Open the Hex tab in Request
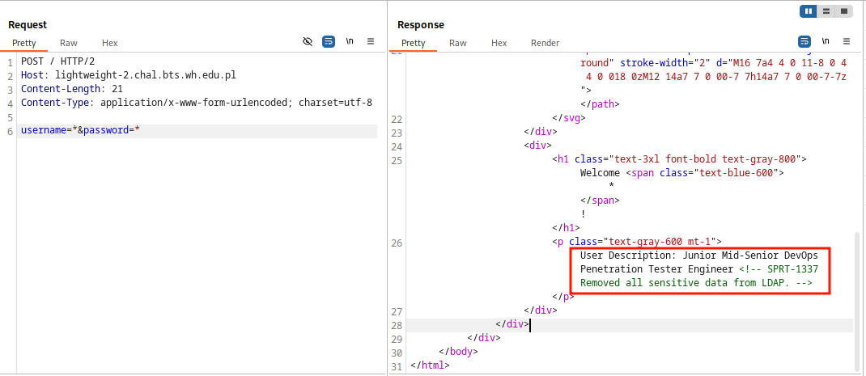This screenshot has width=866, height=376. tap(109, 43)
